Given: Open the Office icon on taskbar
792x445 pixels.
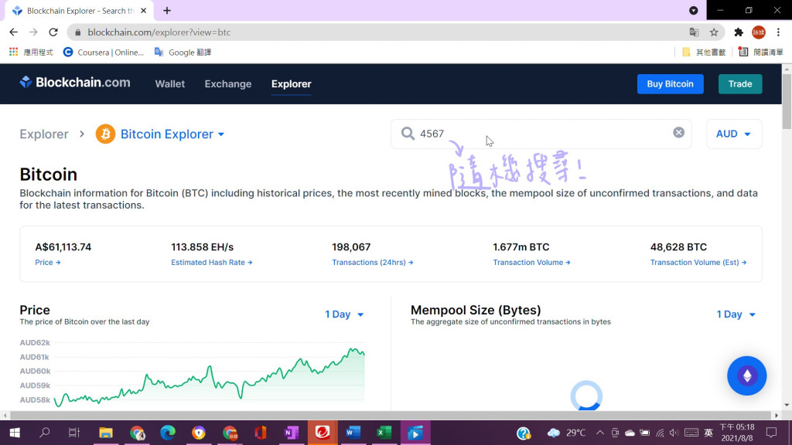Looking at the screenshot, I should click(260, 433).
